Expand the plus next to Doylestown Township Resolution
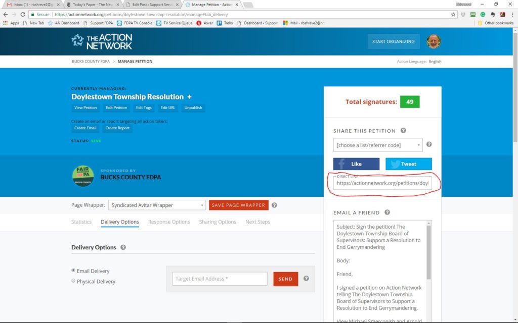This screenshot has height=323, width=518. (x=189, y=96)
